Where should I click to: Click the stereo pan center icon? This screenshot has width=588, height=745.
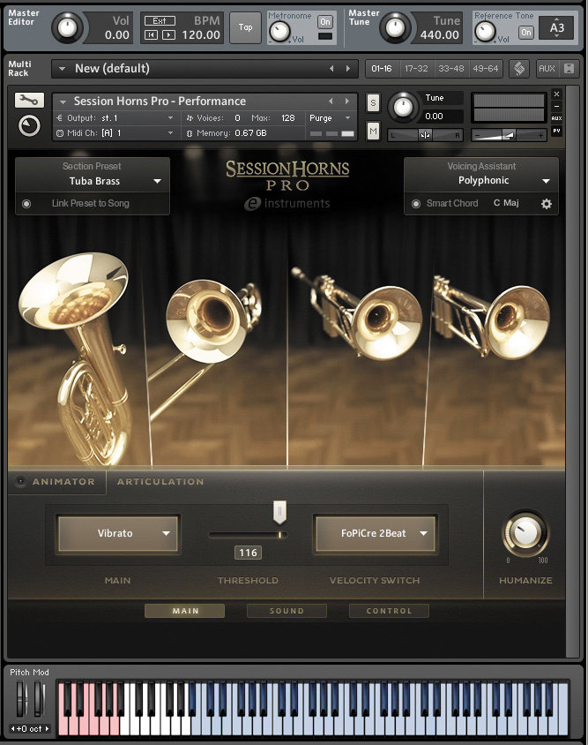(x=425, y=135)
